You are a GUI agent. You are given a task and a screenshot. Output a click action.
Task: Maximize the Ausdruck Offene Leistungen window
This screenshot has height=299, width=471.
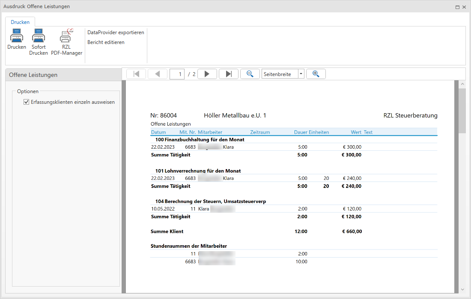457,7
